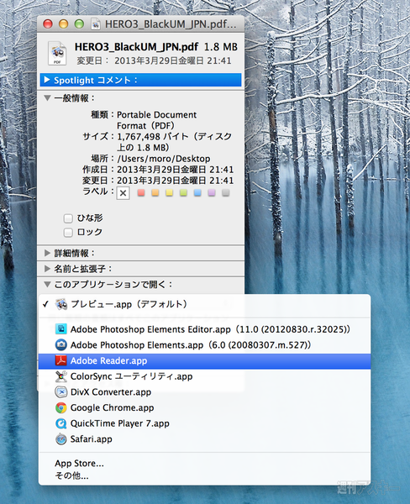Image resolution: width=410 pixels, height=504 pixels.
Task: Collapse the このアプリケーションで開く section
Action: click(47, 284)
